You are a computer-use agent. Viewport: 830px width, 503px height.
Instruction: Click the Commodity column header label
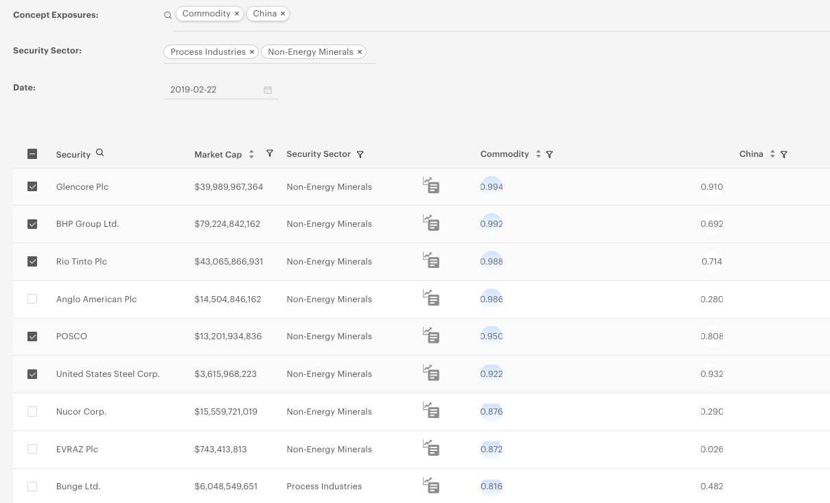[505, 154]
